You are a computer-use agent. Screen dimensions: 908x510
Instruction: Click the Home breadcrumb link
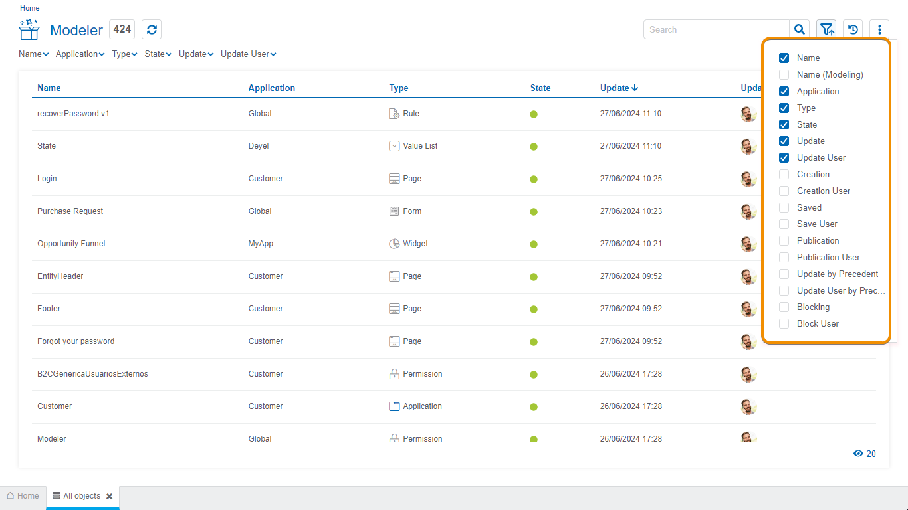pyautogui.click(x=29, y=8)
